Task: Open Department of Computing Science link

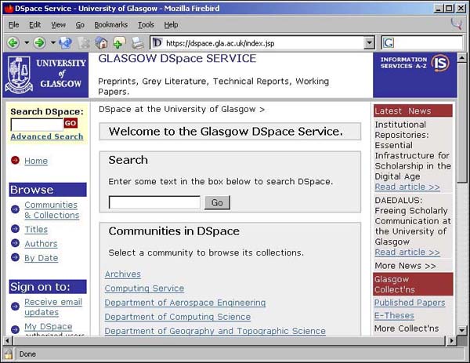Action: coord(178,317)
